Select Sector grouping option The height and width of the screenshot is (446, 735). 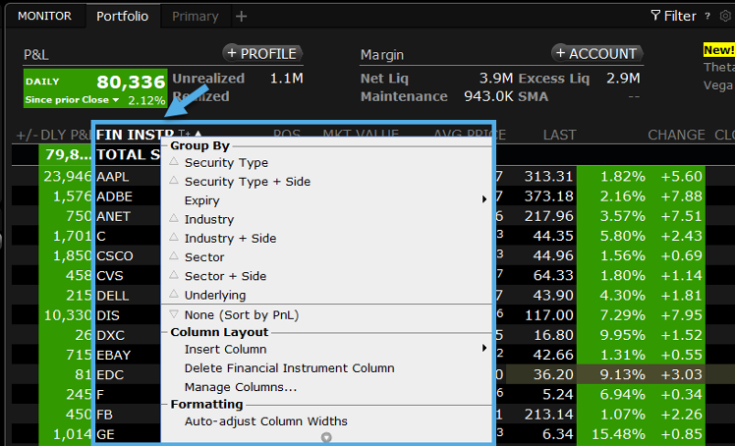pos(204,257)
